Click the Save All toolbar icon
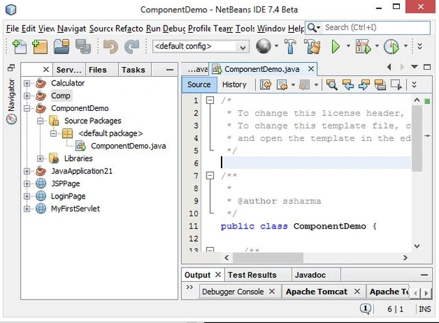 point(83,47)
